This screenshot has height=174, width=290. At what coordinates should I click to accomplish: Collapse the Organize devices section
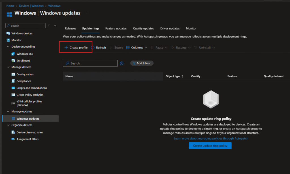[8, 125]
